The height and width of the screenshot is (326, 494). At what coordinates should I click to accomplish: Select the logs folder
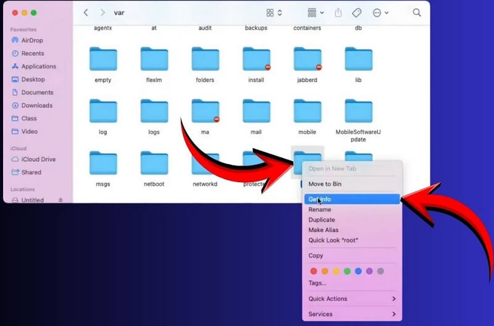(x=154, y=111)
